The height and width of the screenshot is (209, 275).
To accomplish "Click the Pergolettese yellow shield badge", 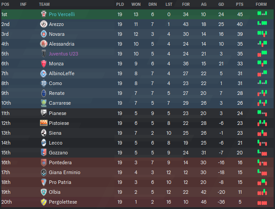I will click(44, 202).
